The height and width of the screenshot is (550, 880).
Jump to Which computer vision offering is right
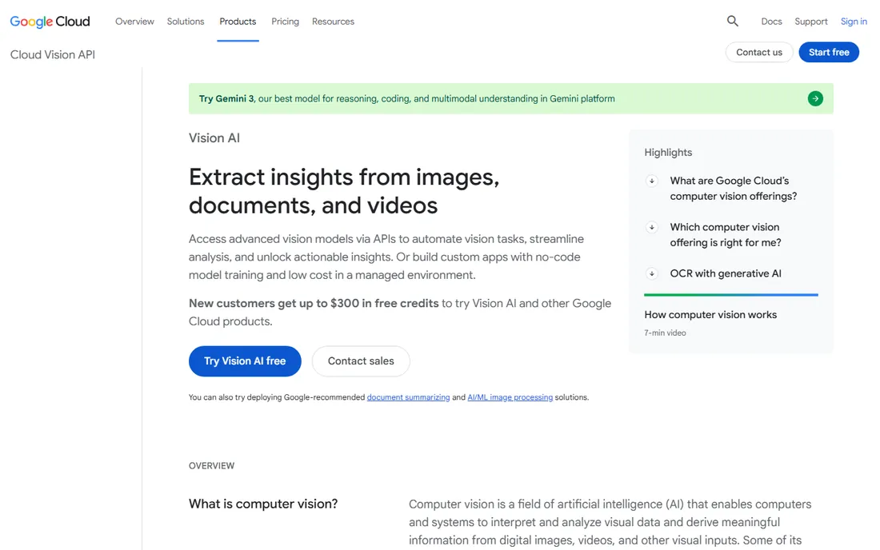725,235
